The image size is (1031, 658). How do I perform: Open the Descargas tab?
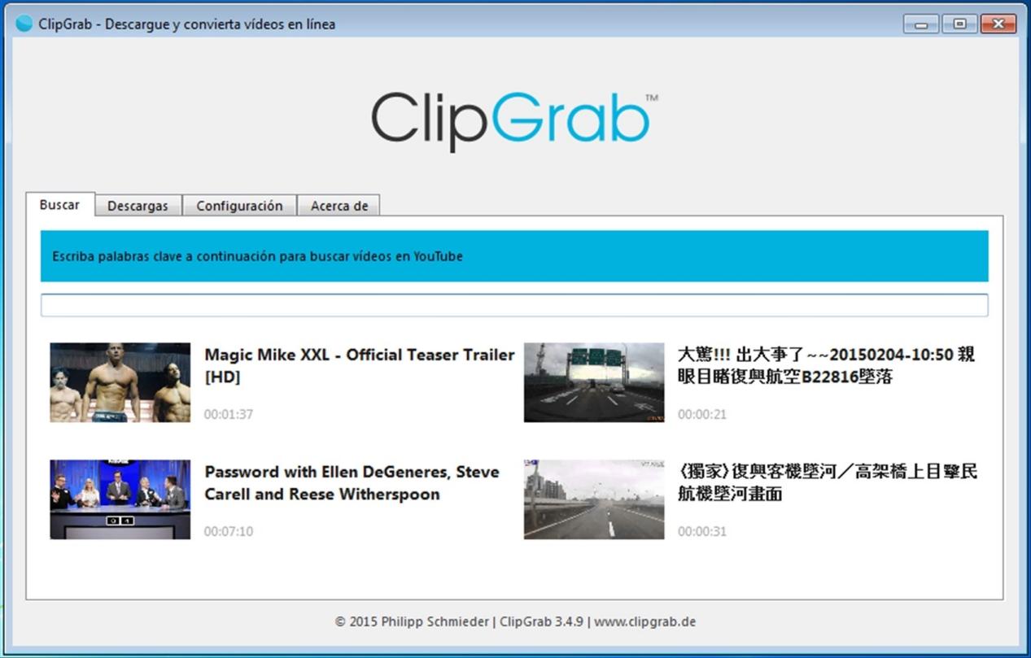point(138,206)
